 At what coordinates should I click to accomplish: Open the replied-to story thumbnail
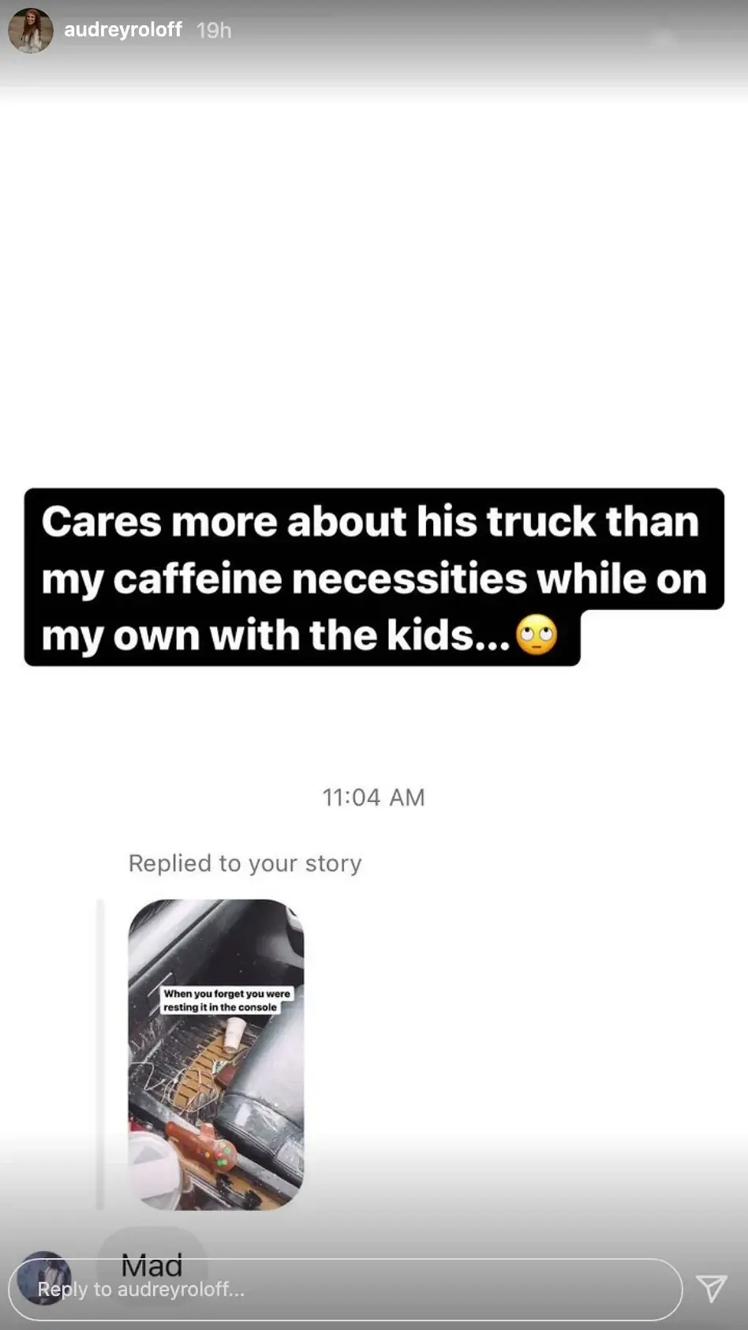tap(216, 1055)
